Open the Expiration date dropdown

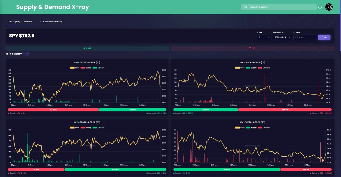click(282, 37)
